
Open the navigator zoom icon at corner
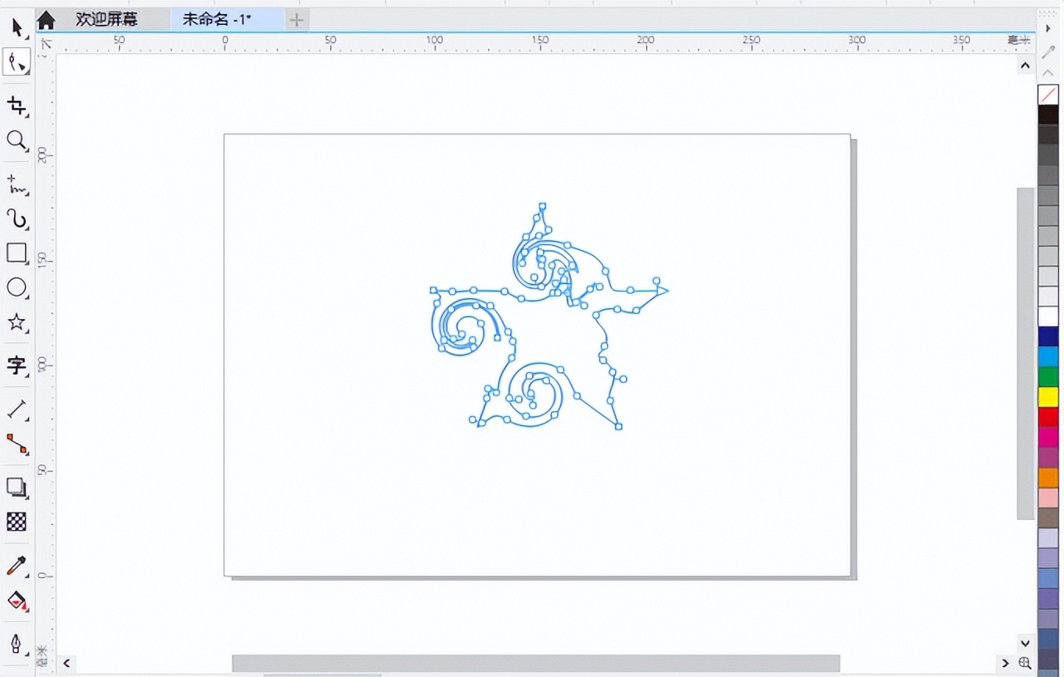point(1025,663)
